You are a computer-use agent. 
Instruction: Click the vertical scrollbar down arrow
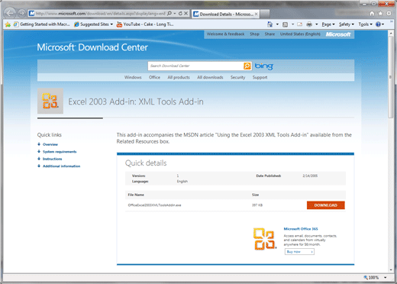(391, 270)
